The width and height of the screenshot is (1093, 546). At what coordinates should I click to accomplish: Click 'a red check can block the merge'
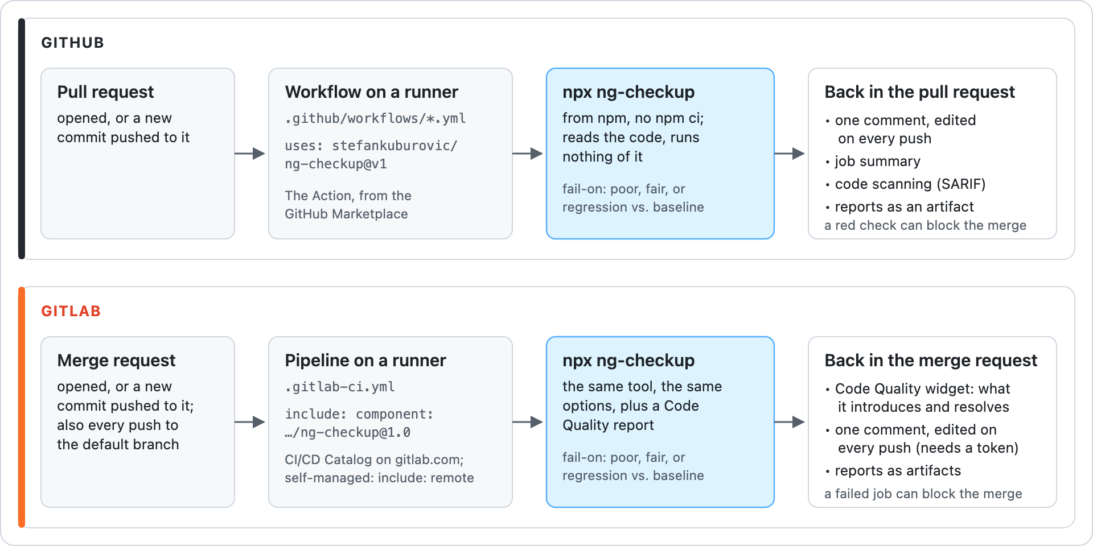(x=925, y=225)
